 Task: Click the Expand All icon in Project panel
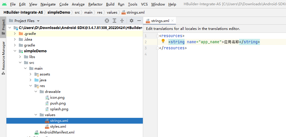pos(114,21)
